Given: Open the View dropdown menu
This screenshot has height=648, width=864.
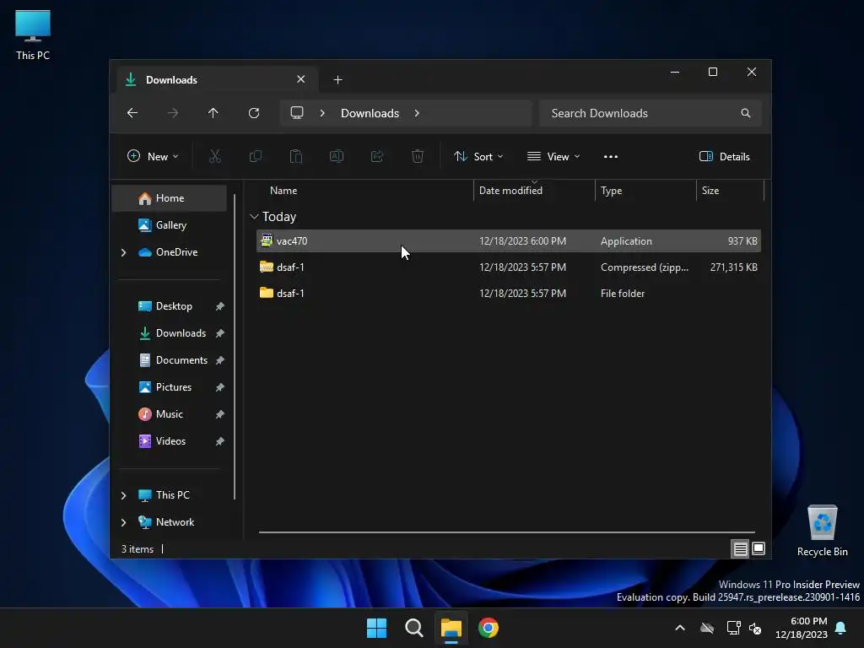Looking at the screenshot, I should pos(553,156).
